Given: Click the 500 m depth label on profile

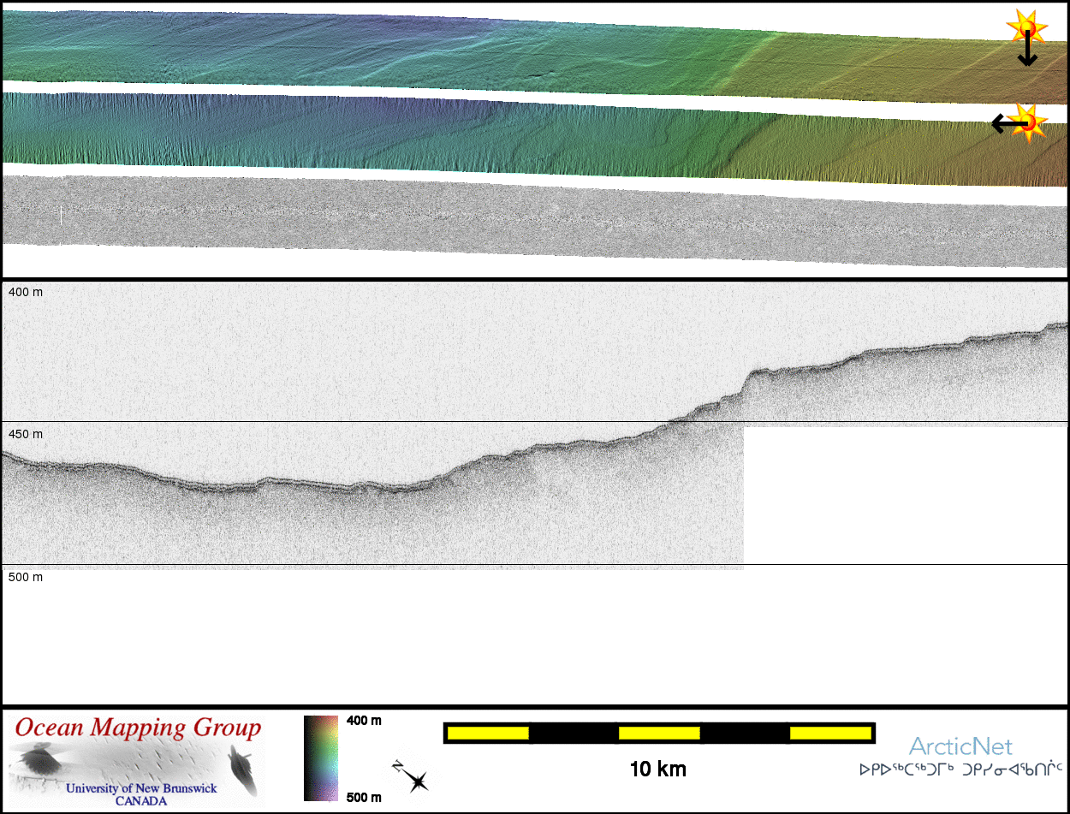Looking at the screenshot, I should [26, 577].
